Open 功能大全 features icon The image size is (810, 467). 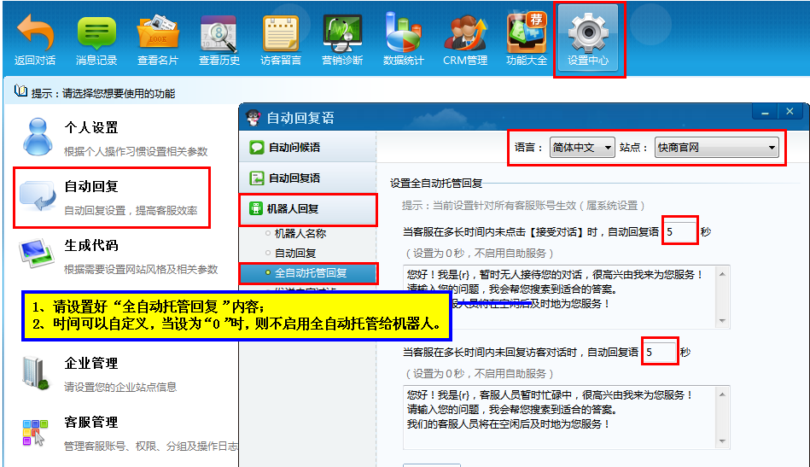pos(527,34)
